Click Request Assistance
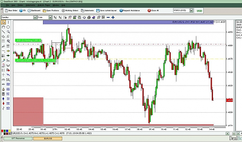 (130, 10)
